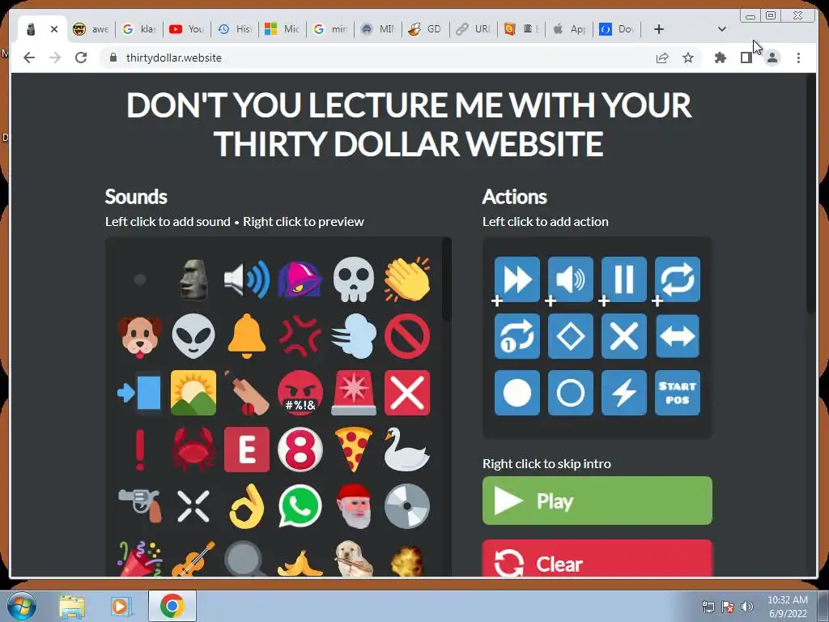829x622 pixels.
Task: Add the Taco Bell bell sound
Action: (300, 279)
